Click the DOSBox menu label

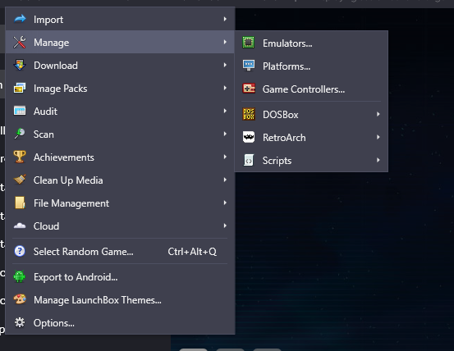pos(280,115)
